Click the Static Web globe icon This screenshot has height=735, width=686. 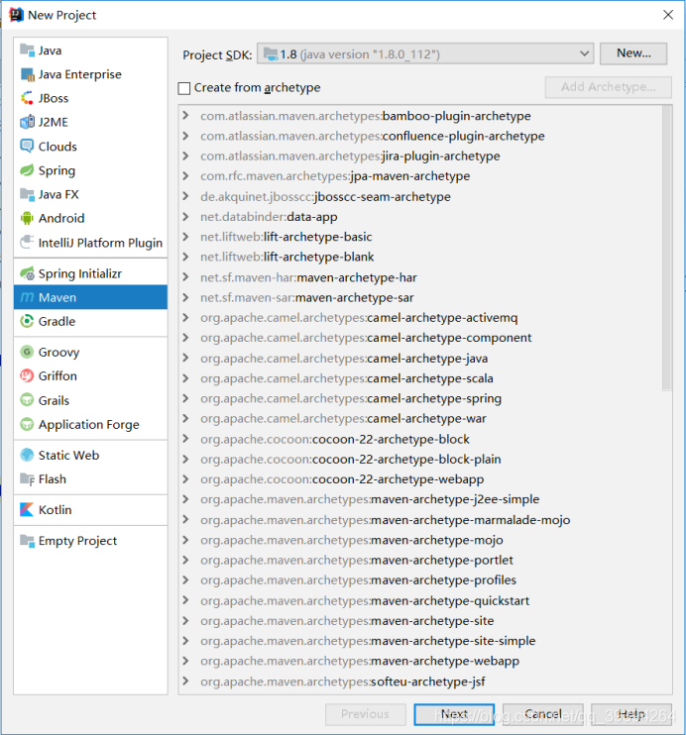(x=27, y=455)
